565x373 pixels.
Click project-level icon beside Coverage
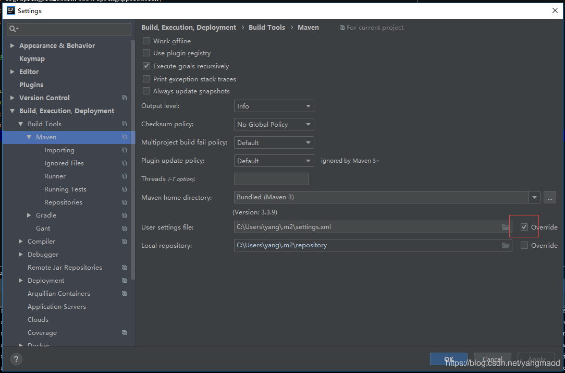125,333
